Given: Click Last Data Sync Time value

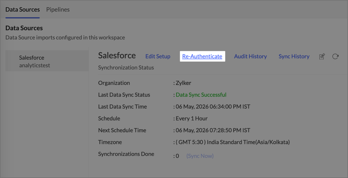Looking at the screenshot, I should (213, 107).
